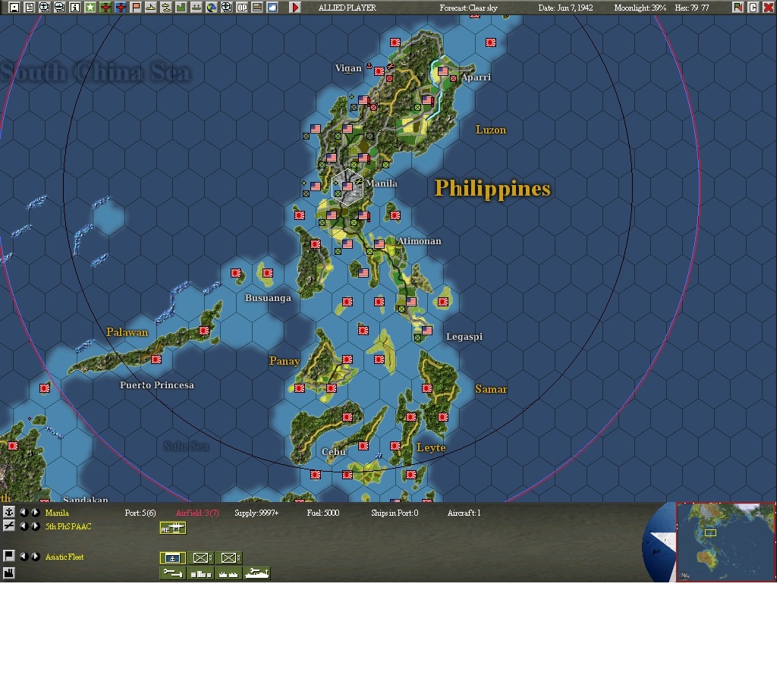
Task: Click the white star on green icon
Action: (x=90, y=8)
